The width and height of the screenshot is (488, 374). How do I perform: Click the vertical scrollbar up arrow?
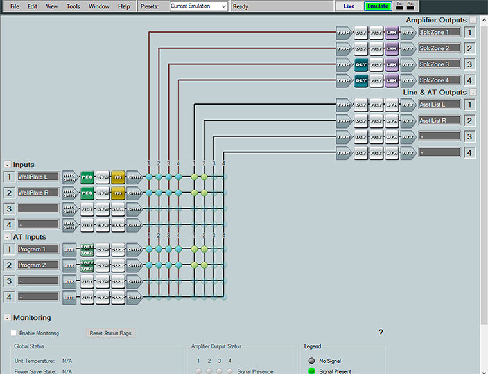(x=484, y=20)
